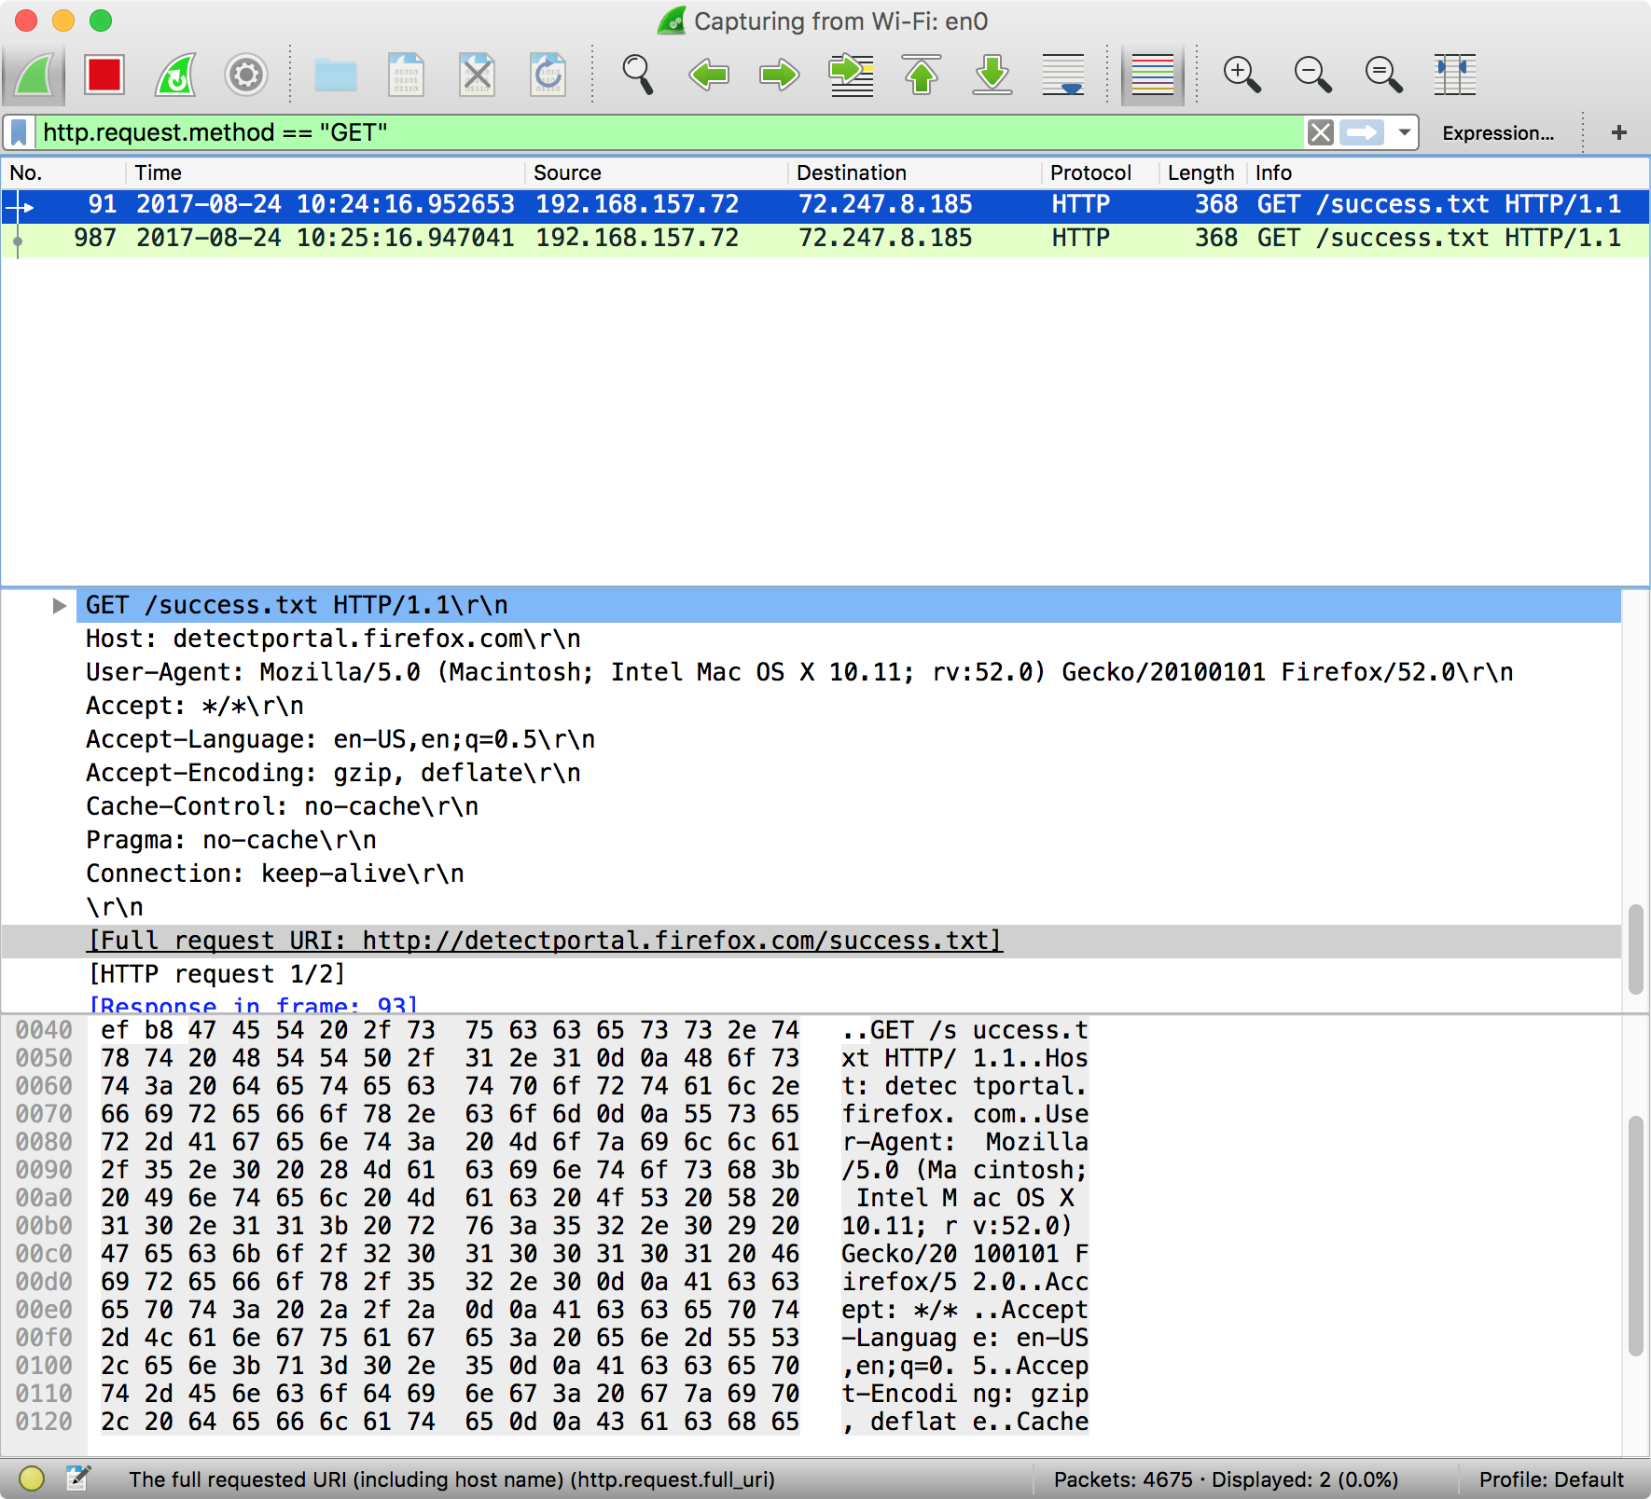This screenshot has height=1499, width=1651.
Task: Jump to the last packet
Action: (992, 75)
